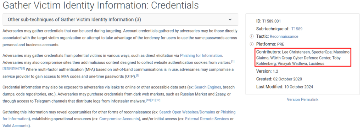363x129 pixels.
Task: Click the page title Gather Victim Identity Information
Action: [101, 5]
